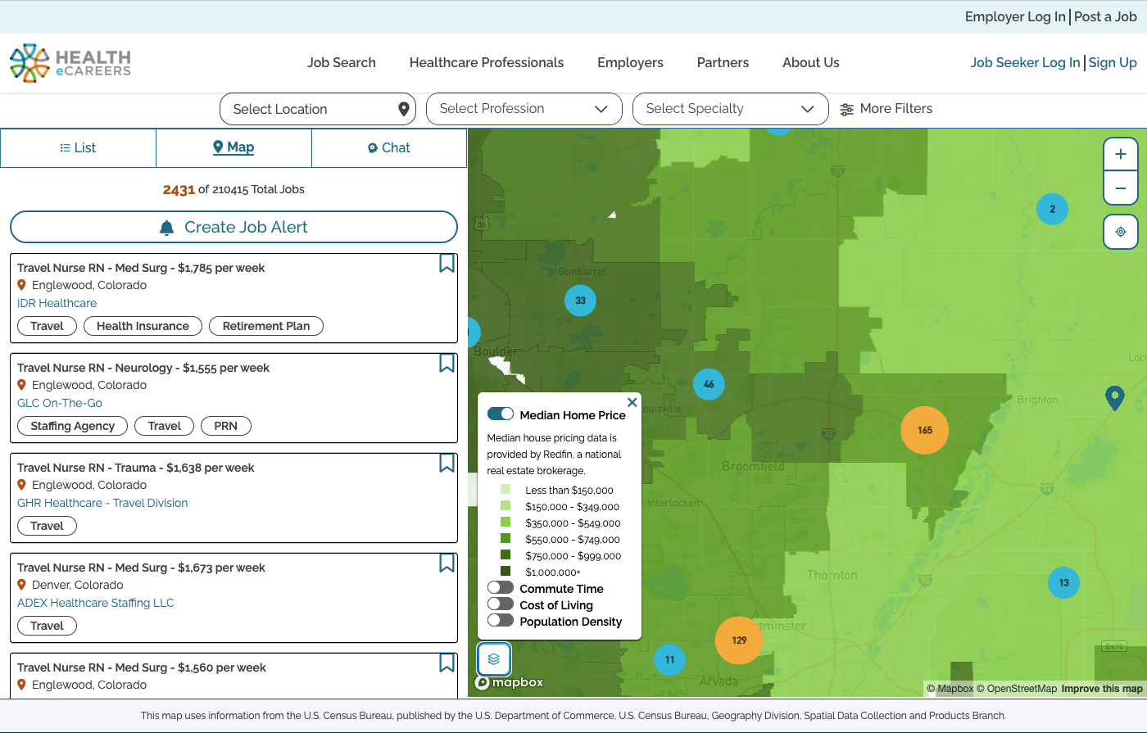Open the About Us menu

pos(811,62)
